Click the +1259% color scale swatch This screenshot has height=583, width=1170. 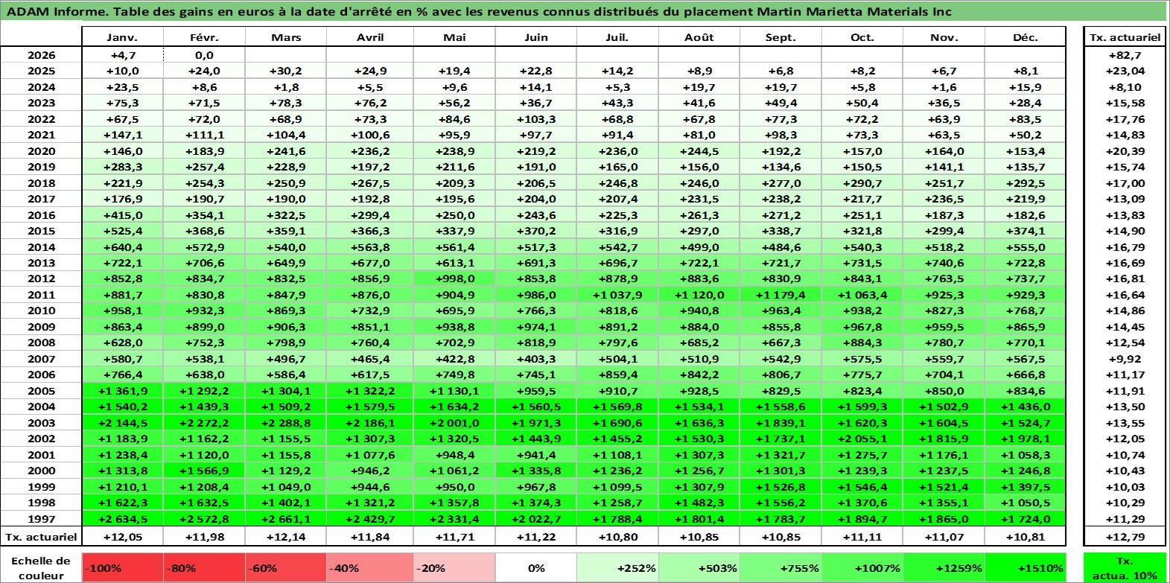(944, 567)
